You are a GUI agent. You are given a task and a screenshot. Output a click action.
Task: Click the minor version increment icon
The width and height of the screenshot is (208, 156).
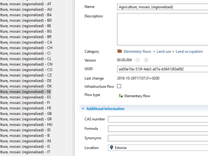point(137,60)
